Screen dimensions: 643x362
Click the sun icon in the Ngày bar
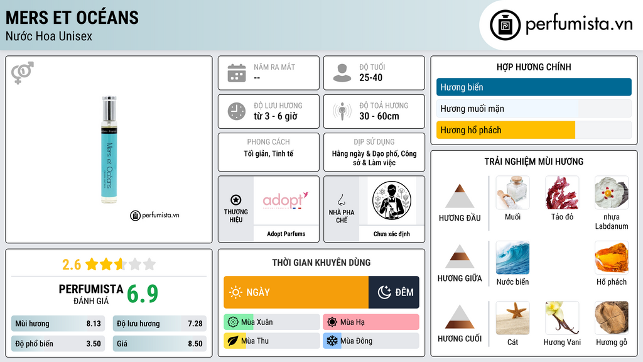point(235,292)
